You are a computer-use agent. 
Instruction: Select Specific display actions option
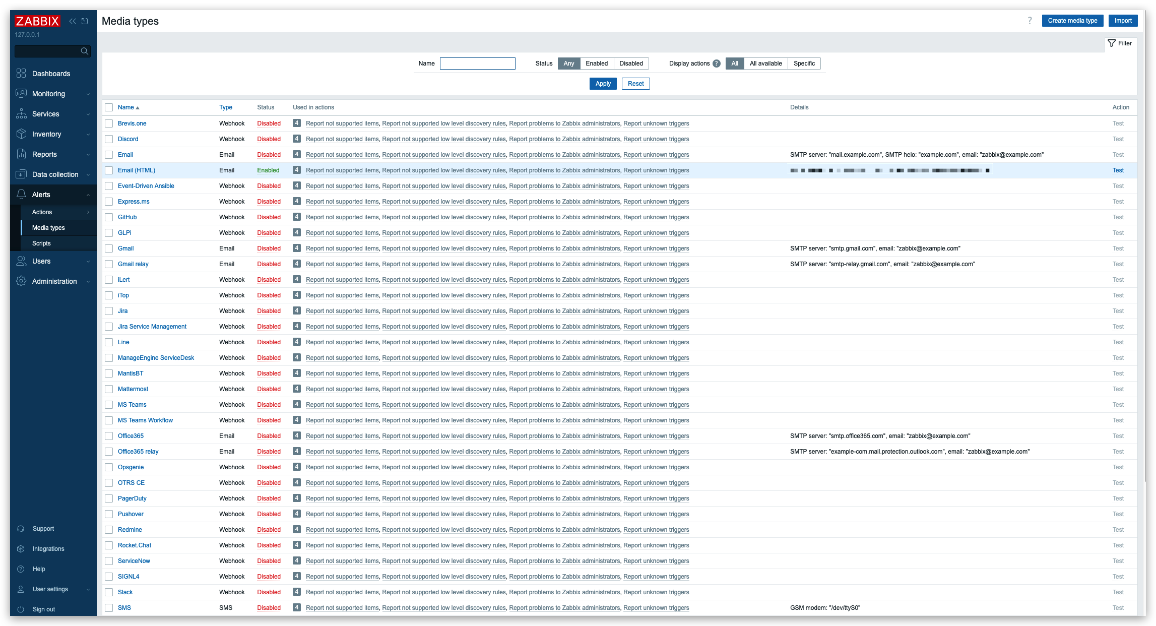pyautogui.click(x=804, y=64)
